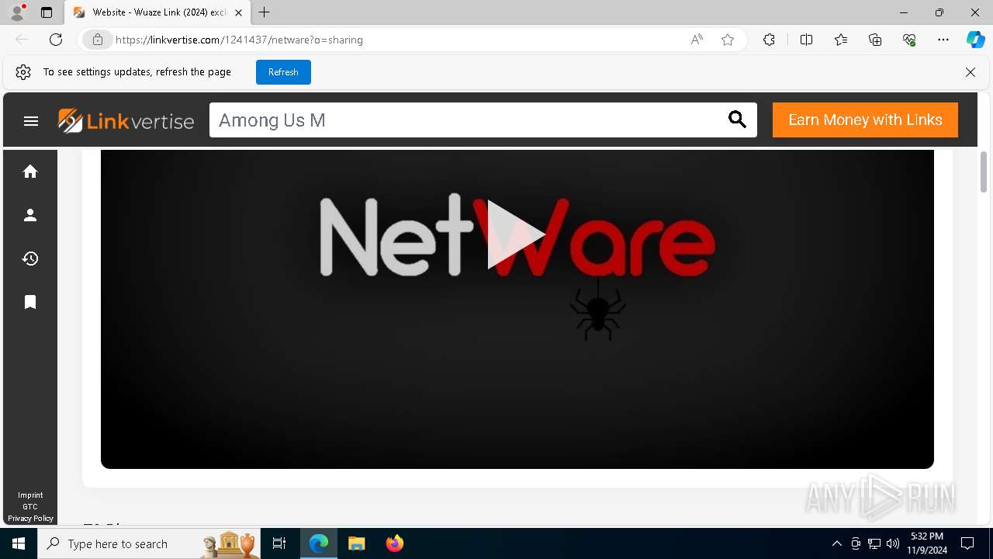Open File Explorer from taskbar
The image size is (993, 559).
pyautogui.click(x=356, y=543)
